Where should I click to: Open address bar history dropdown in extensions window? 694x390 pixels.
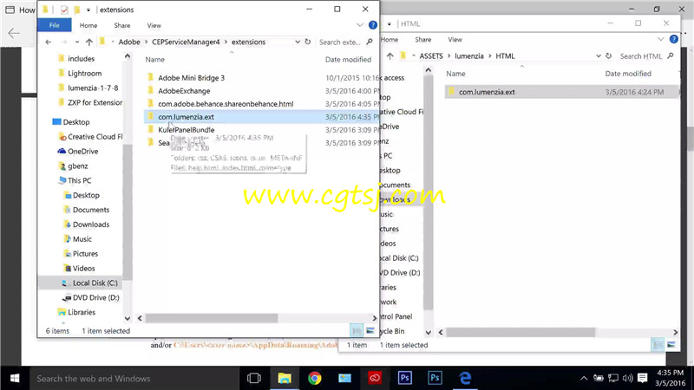298,42
